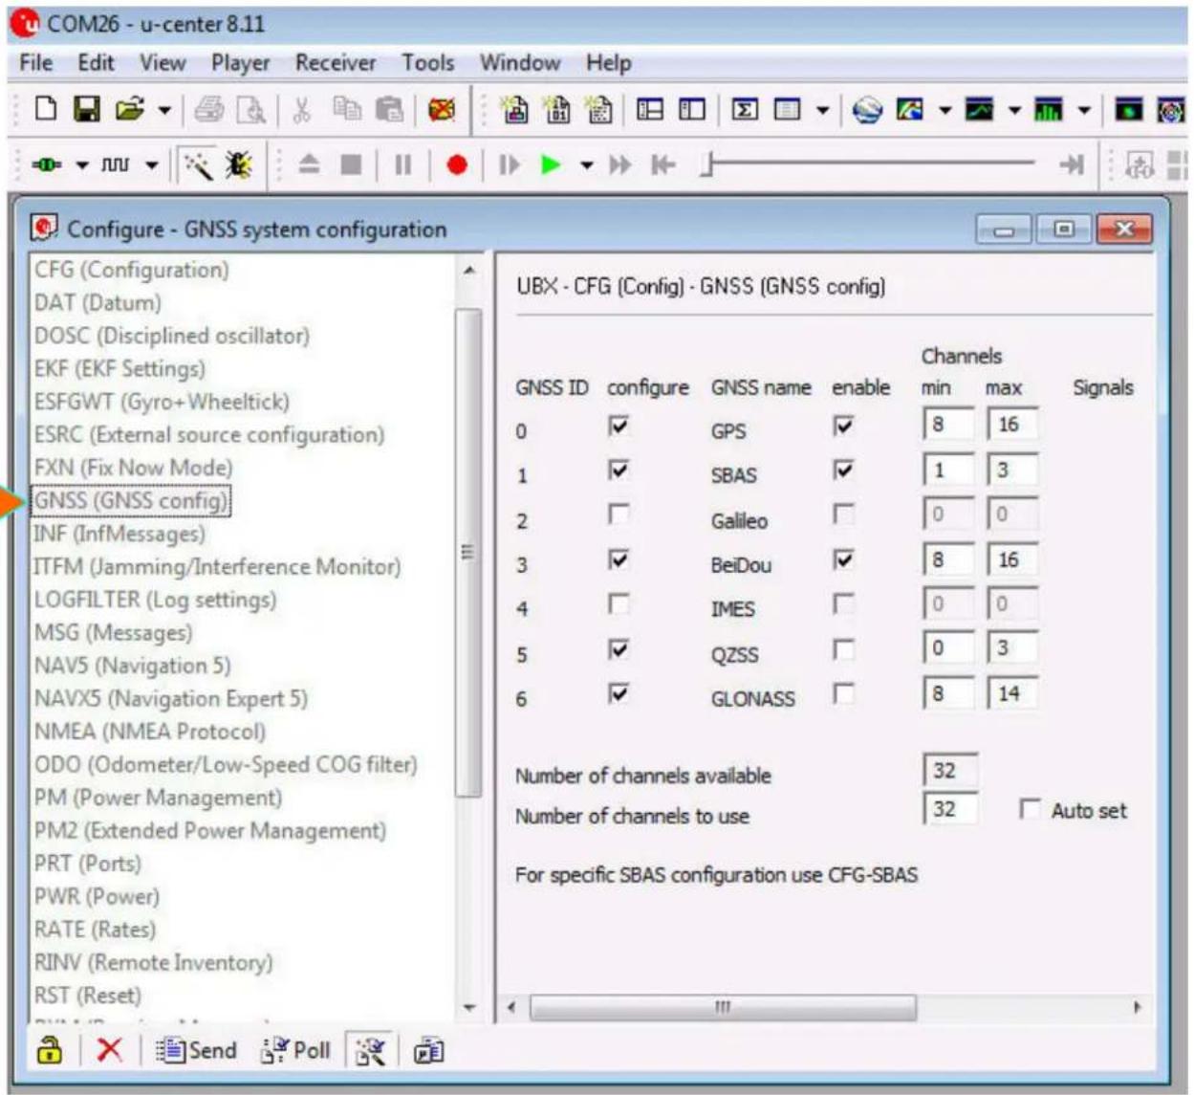This screenshot has height=1095, width=1194.
Task: Open the Edit menu
Action: point(96,63)
